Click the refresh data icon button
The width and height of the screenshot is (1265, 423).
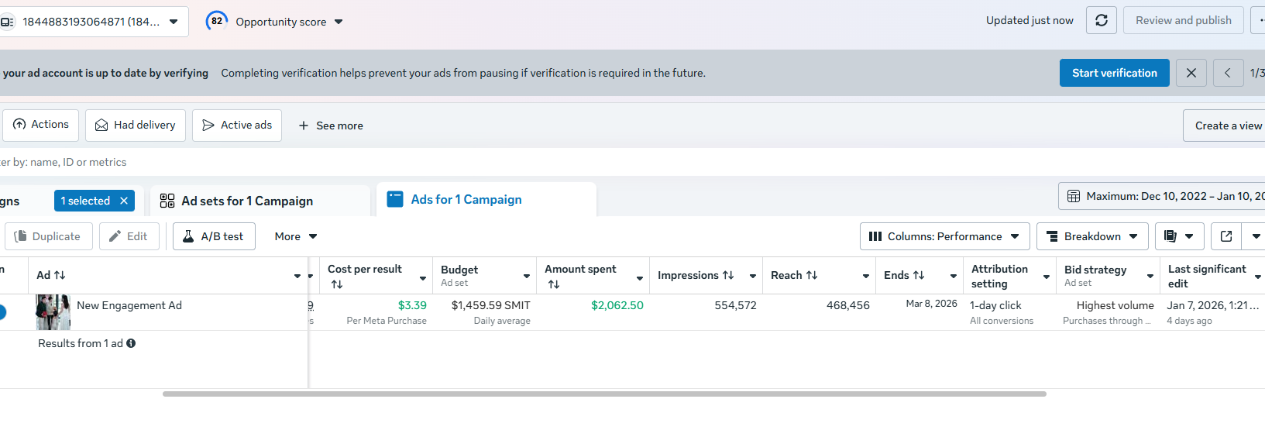click(x=1101, y=21)
